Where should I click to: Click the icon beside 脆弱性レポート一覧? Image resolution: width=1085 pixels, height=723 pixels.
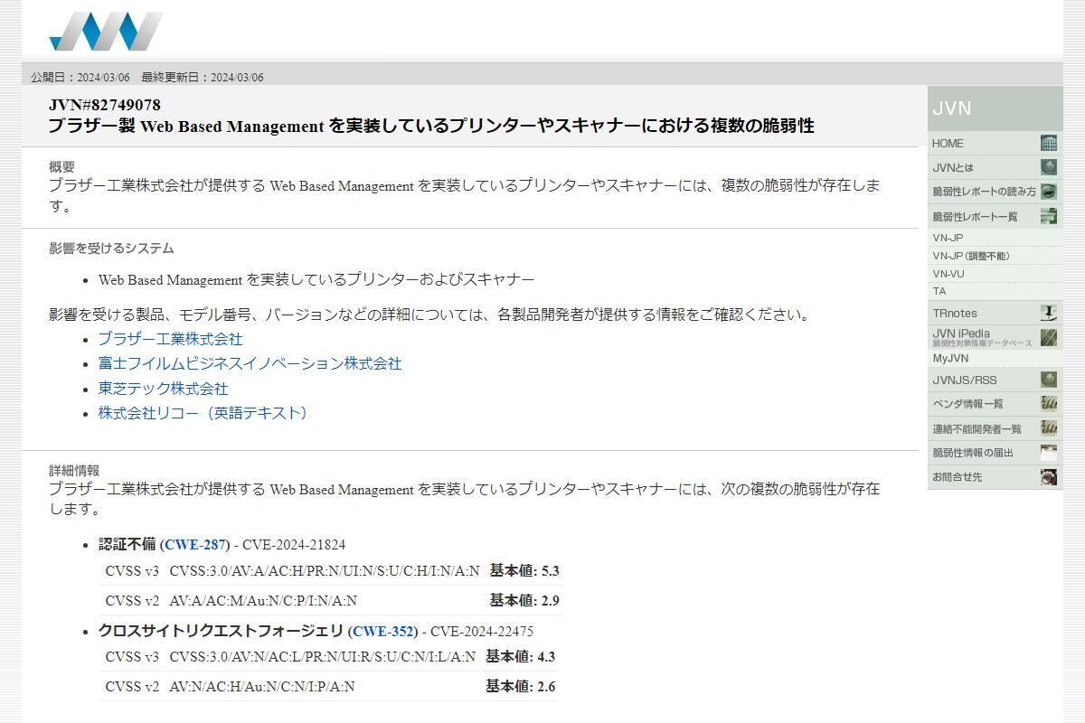[1049, 216]
